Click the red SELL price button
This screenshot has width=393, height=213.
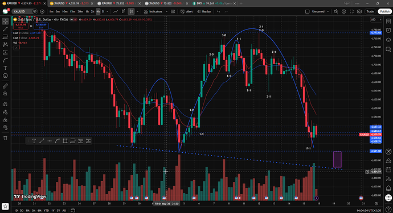pos(21,26)
